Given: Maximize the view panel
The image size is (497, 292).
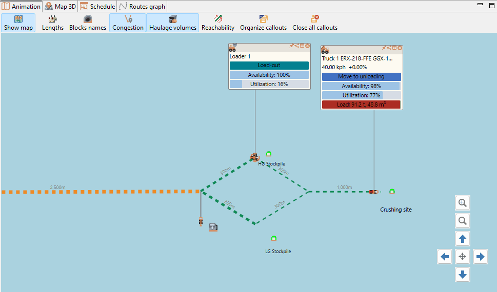Looking at the screenshot, I should pyautogui.click(x=492, y=5).
